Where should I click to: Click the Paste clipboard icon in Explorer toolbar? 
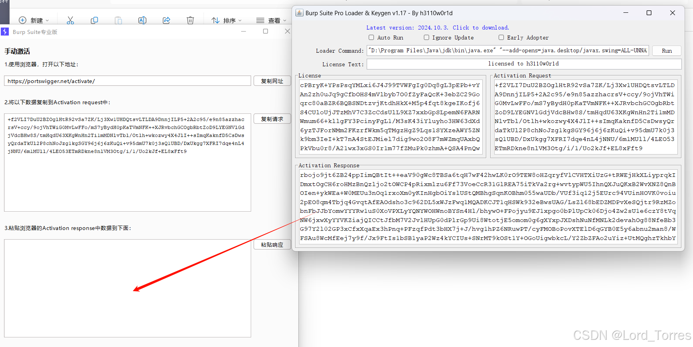118,20
